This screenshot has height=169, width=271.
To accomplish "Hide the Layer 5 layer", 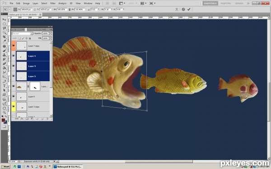I will tap(14, 76).
